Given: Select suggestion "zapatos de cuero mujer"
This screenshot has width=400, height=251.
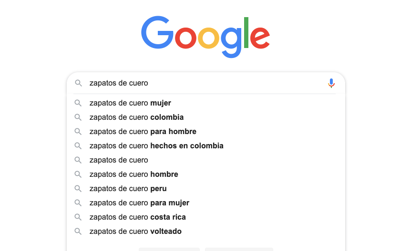Looking at the screenshot, I should click(130, 103).
